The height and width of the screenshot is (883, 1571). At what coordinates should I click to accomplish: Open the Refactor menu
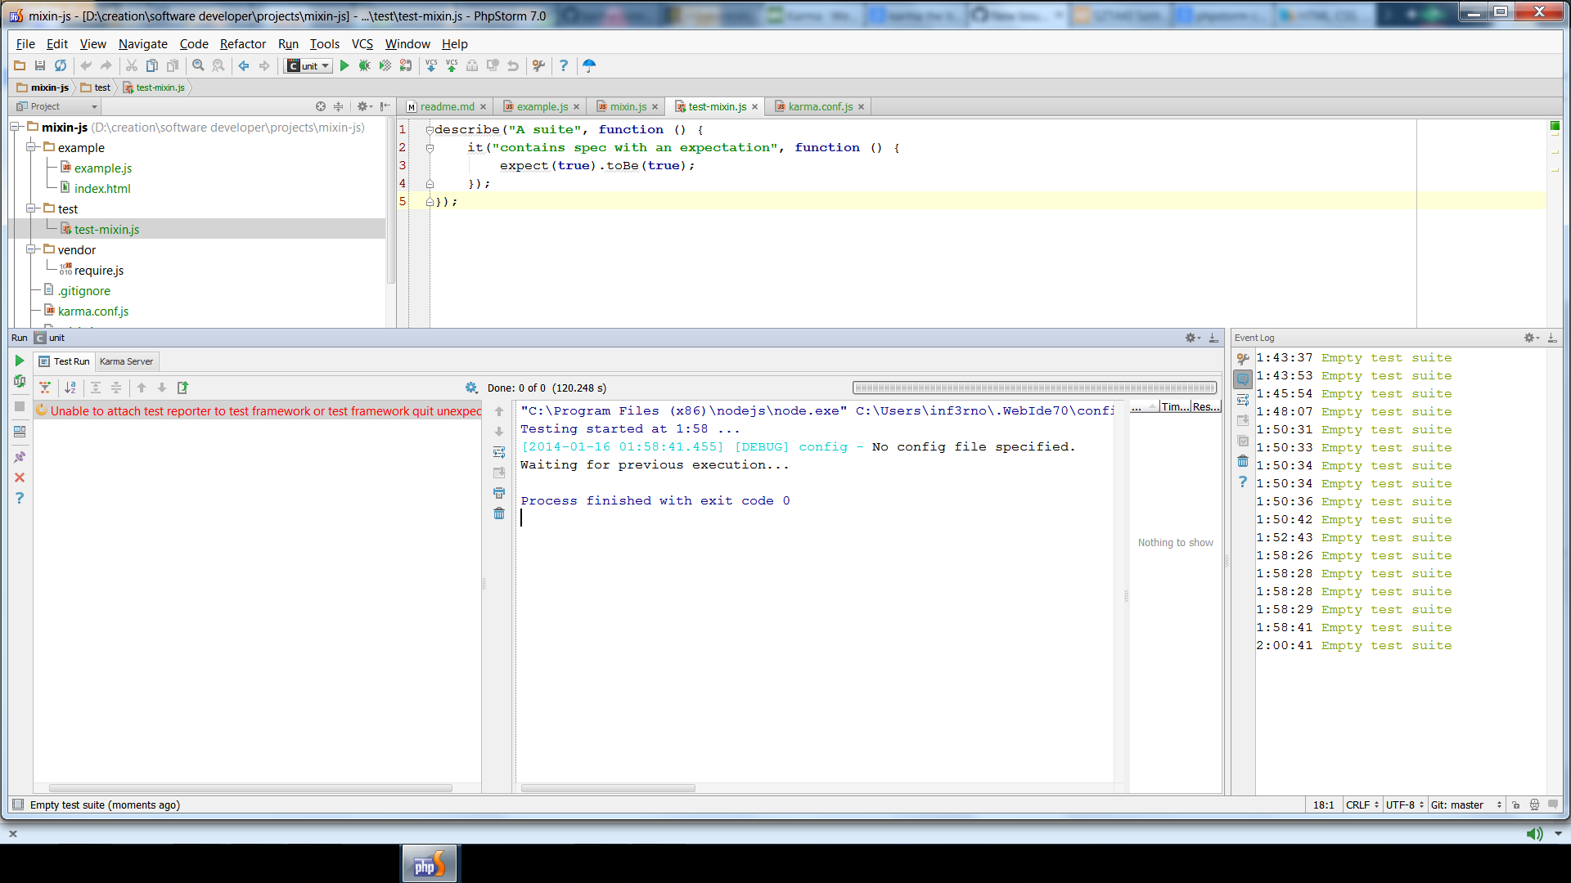coord(242,44)
